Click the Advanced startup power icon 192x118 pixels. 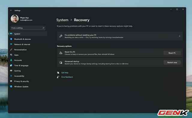click(x=61, y=62)
